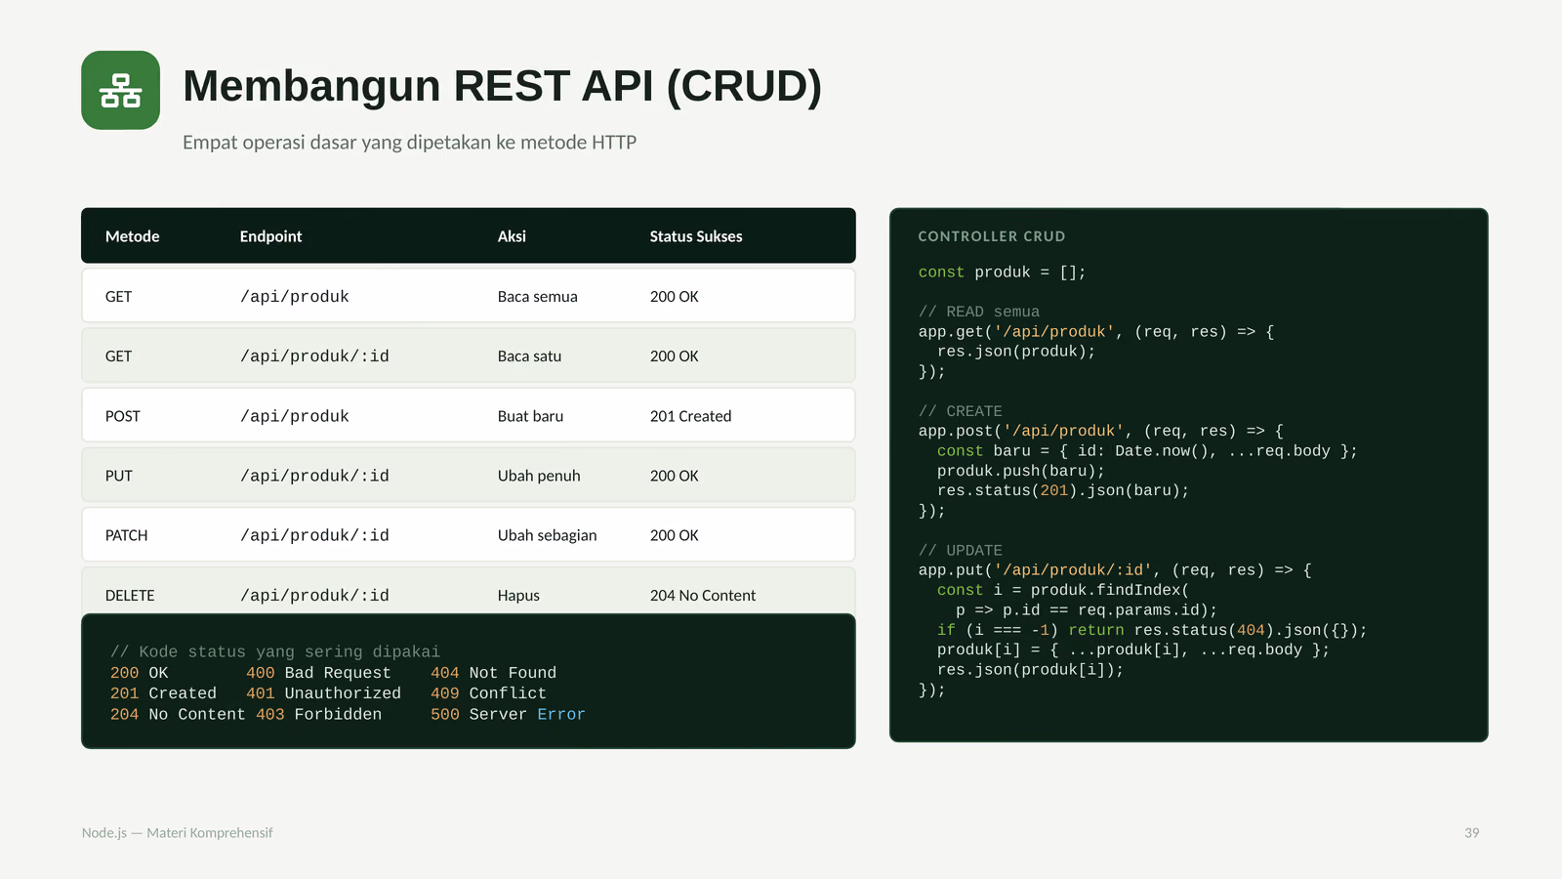This screenshot has height=879, width=1562.
Task: Click the slide number 39
Action: click(x=1472, y=833)
